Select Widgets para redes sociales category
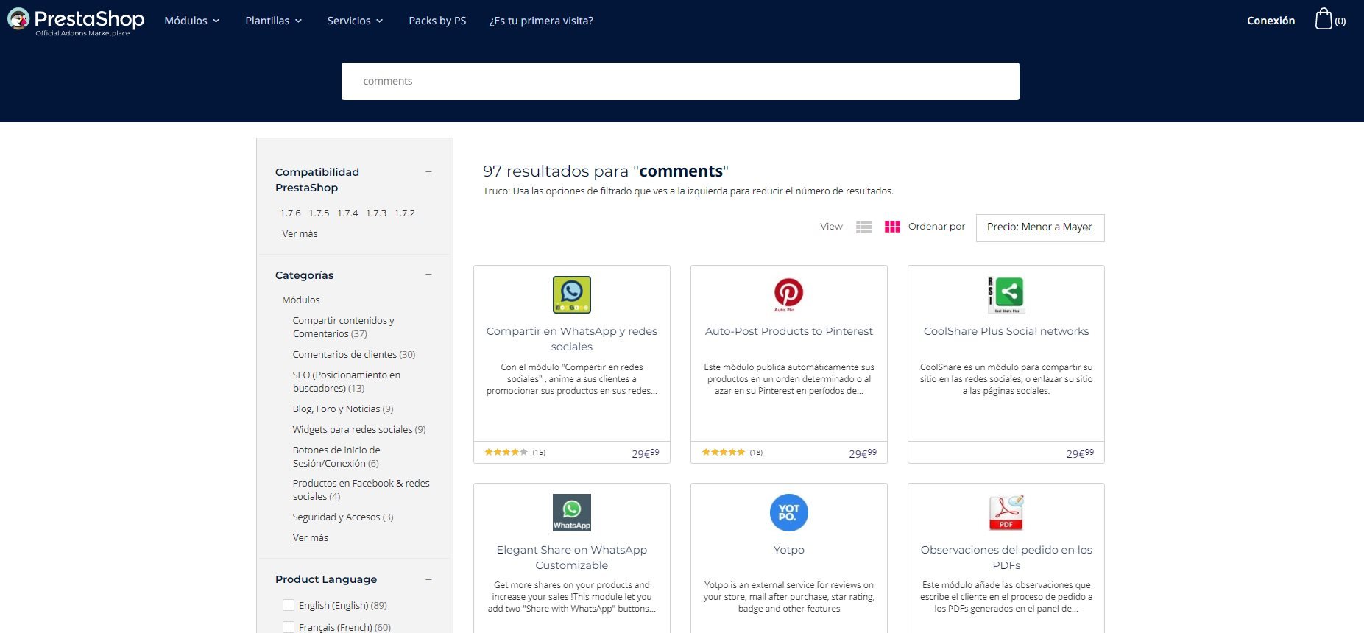Viewport: 1364px width, 633px height. pyautogui.click(x=359, y=429)
